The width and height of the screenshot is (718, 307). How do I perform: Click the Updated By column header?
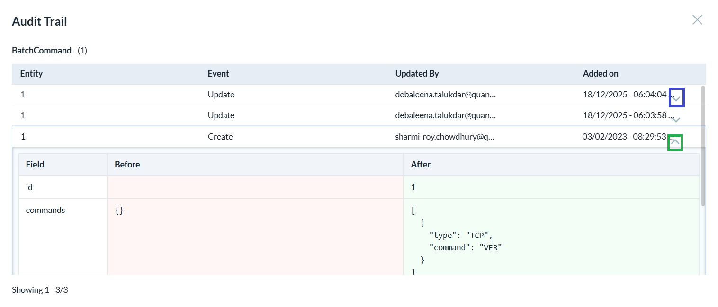(417, 73)
